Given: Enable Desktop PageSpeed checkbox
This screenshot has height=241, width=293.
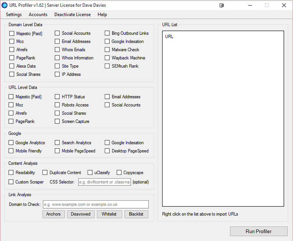Looking at the screenshot, I should (107, 151).
